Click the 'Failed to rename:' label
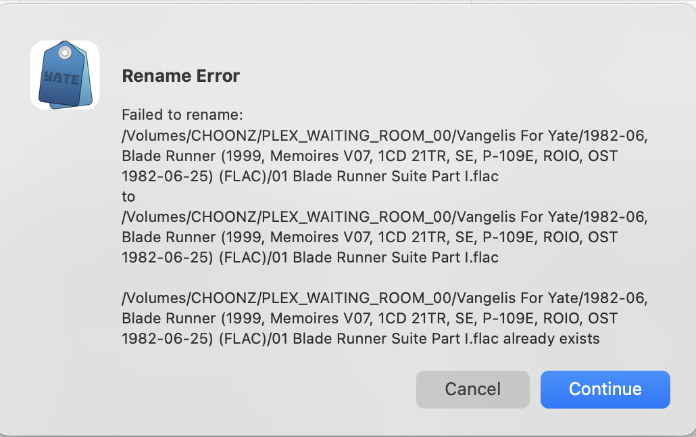The image size is (696, 437). pos(182,115)
